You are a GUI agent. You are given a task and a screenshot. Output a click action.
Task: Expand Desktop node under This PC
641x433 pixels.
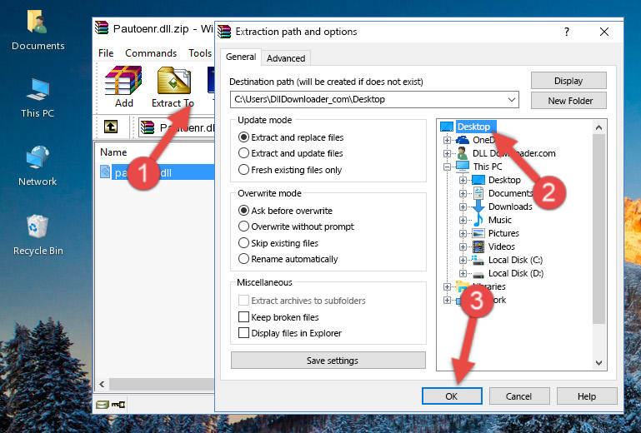click(x=463, y=180)
